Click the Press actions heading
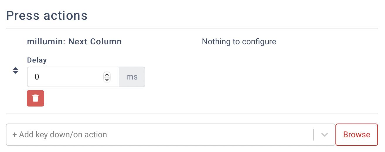Viewport: 385px width, 152px height. pos(47,15)
